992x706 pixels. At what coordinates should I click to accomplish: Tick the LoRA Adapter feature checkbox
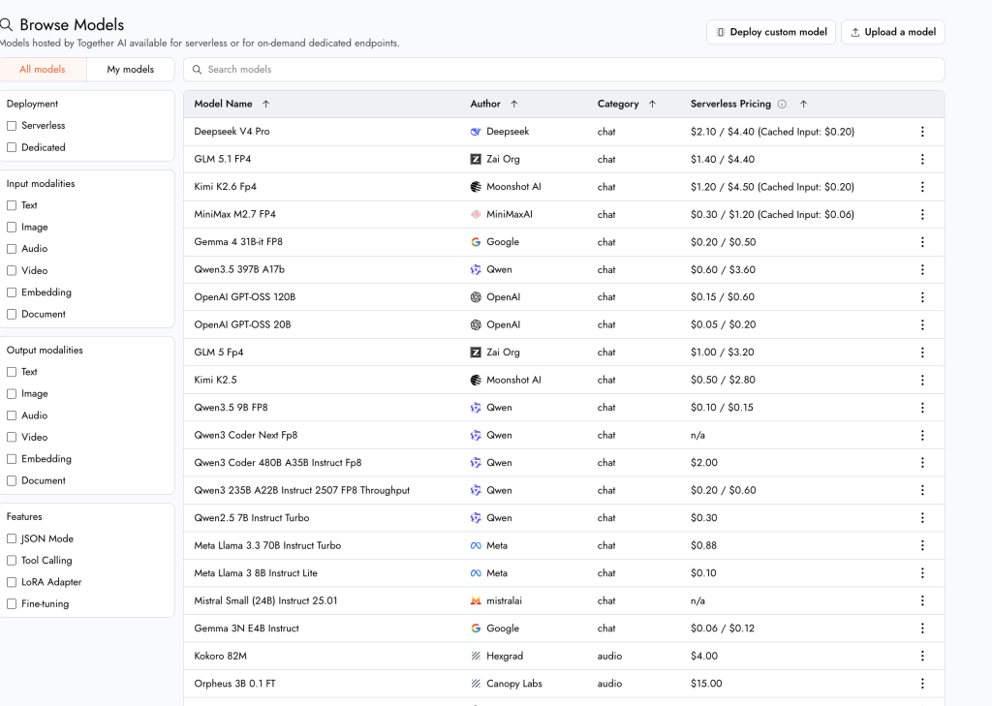(12, 582)
